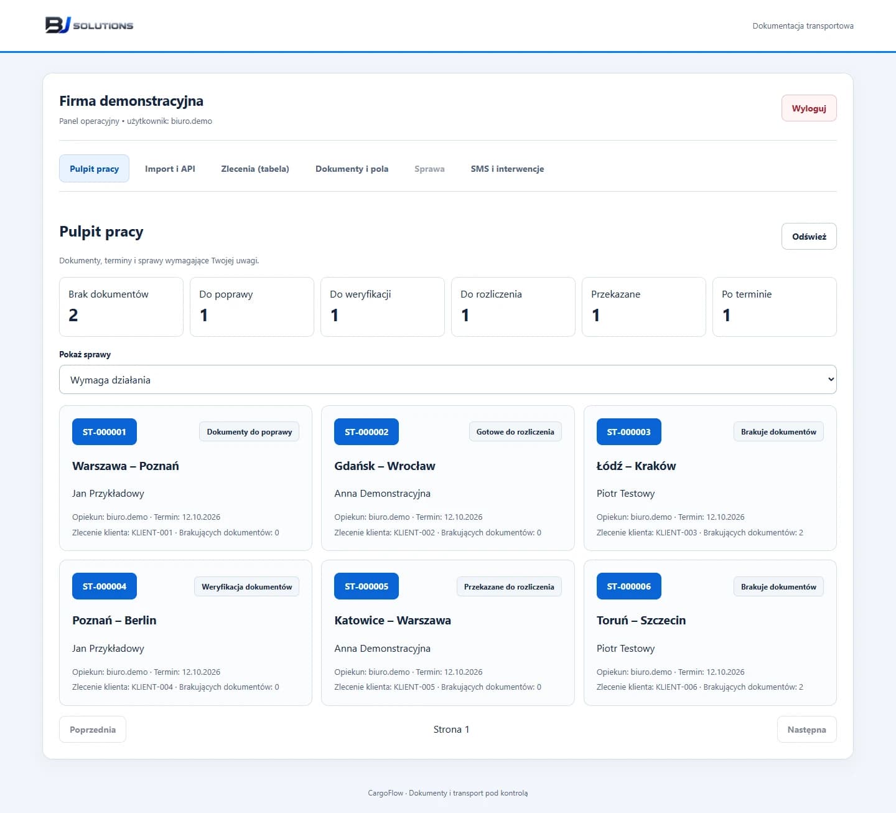Switch to SMS i interwencje tab

(x=507, y=169)
